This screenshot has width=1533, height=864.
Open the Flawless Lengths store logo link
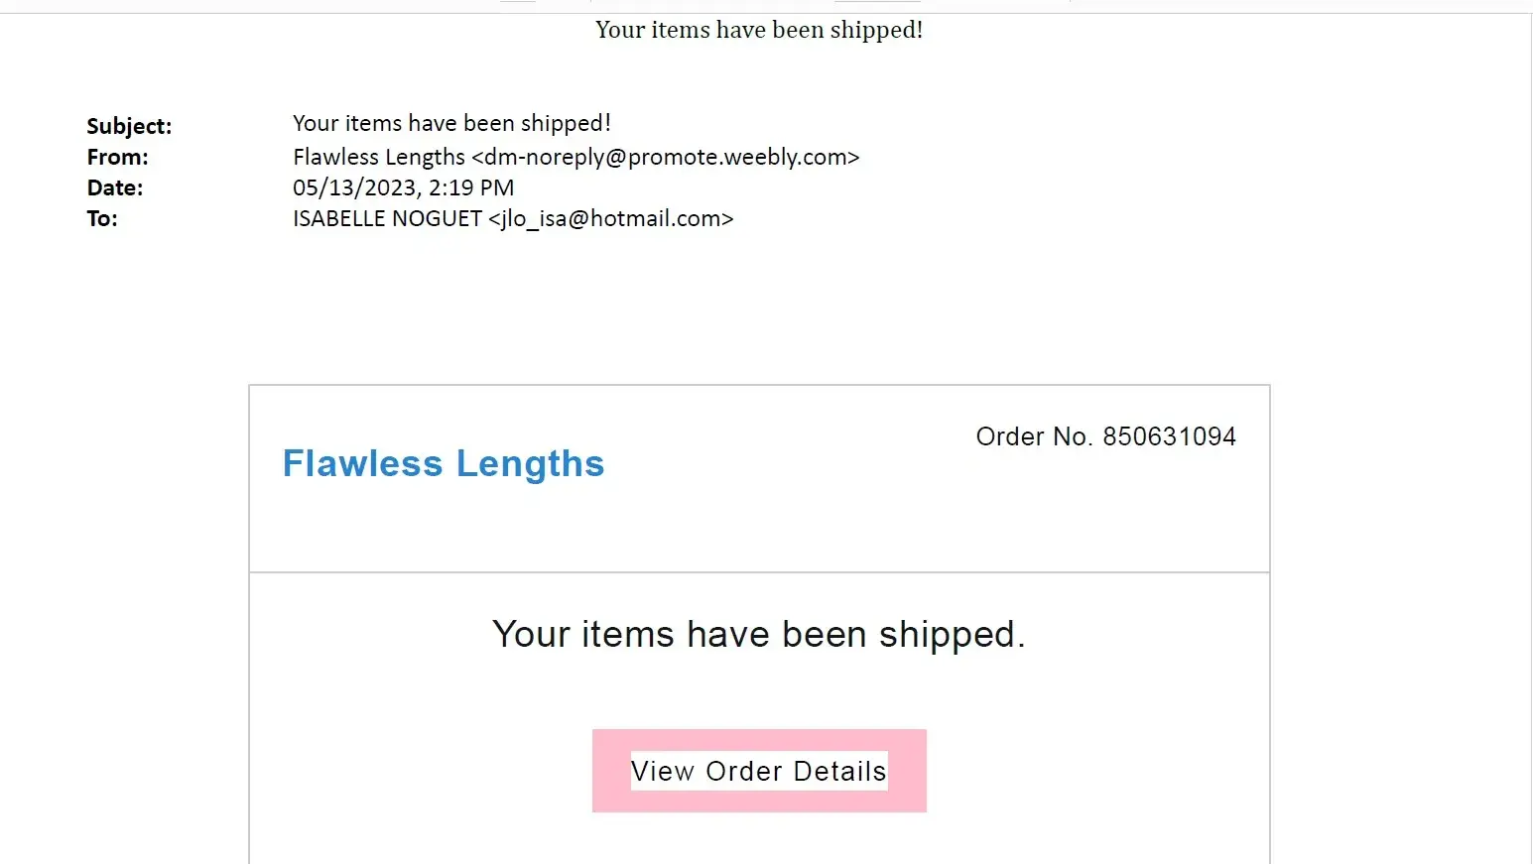443,463
